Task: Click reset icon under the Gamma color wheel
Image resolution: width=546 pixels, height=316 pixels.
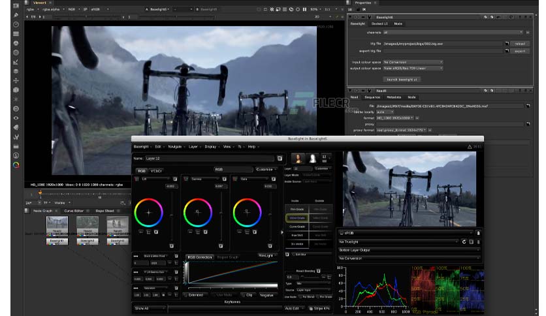Action: 206,232
